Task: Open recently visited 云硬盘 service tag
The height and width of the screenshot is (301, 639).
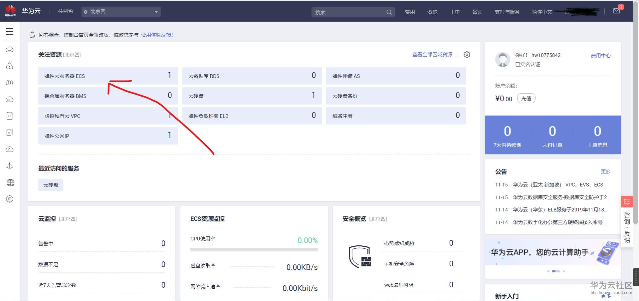Action: [51, 185]
